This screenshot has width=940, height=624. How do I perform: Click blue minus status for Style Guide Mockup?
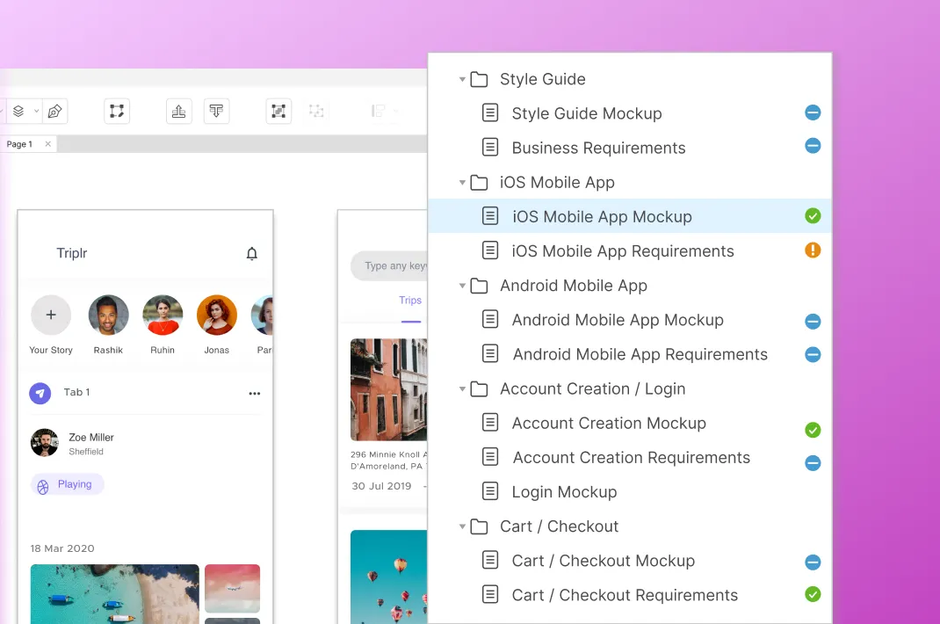[813, 112]
